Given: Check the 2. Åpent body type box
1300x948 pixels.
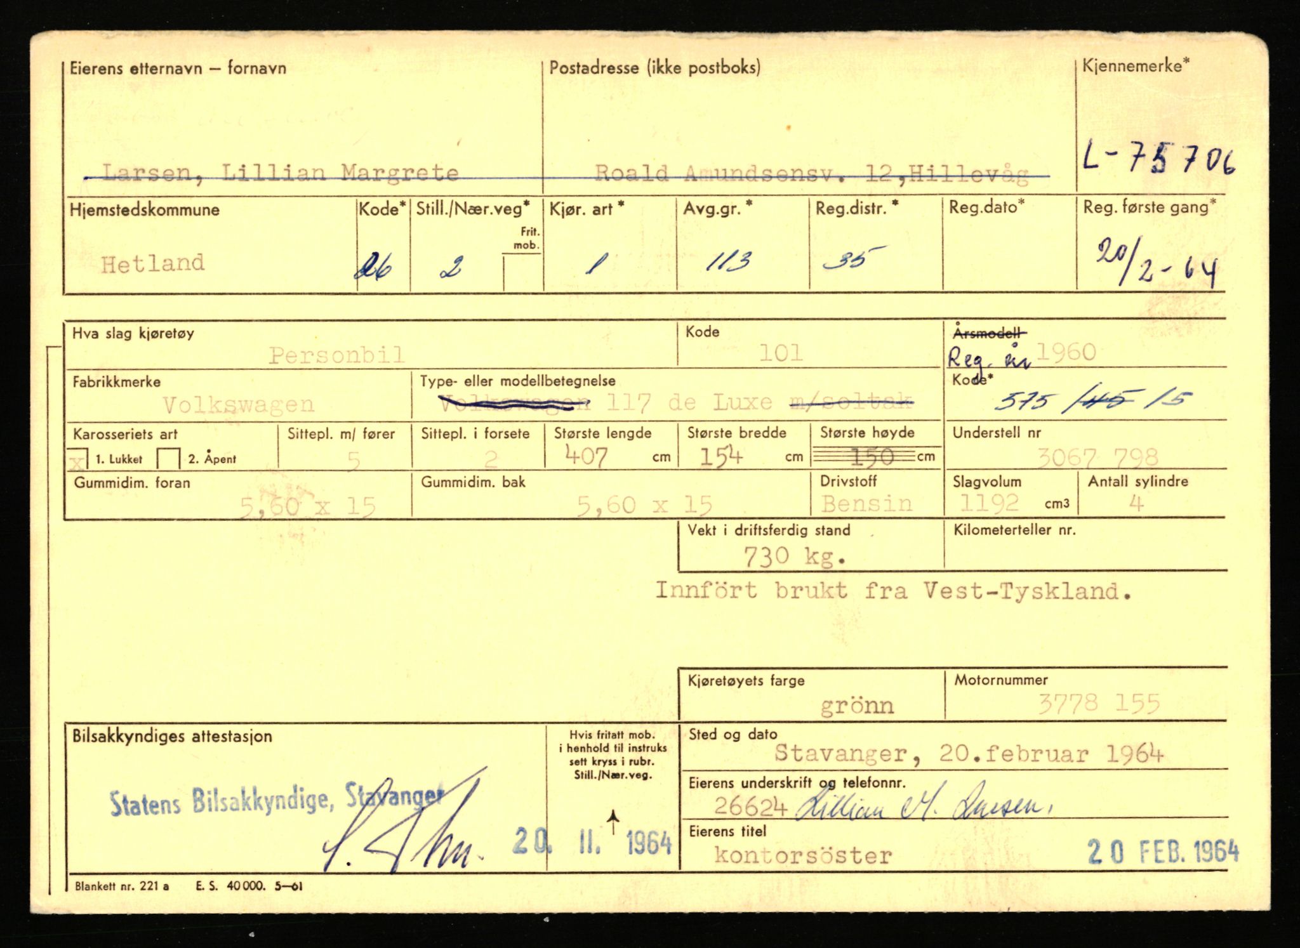Looking at the screenshot, I should [169, 458].
